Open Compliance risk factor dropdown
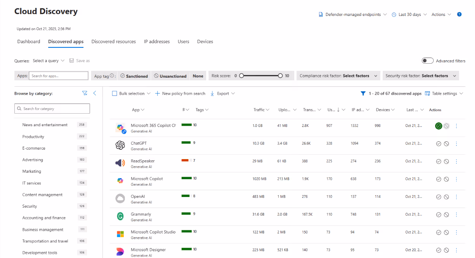 click(x=339, y=76)
